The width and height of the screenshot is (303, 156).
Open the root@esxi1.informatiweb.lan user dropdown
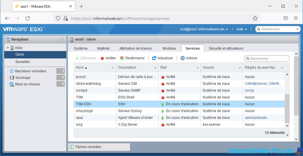pos(204,29)
